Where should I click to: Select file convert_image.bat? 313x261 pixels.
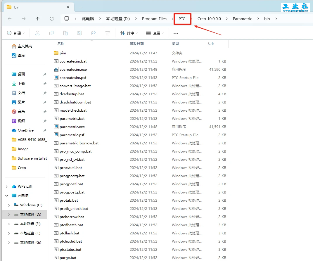pyautogui.click(x=75, y=86)
